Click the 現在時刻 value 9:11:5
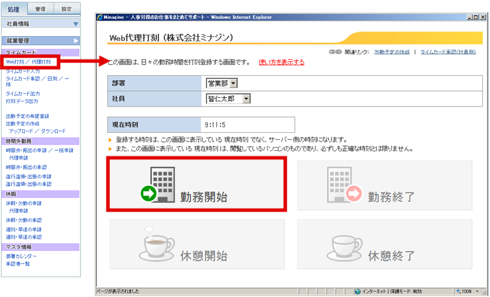This screenshot has width=490, height=297. [x=215, y=125]
